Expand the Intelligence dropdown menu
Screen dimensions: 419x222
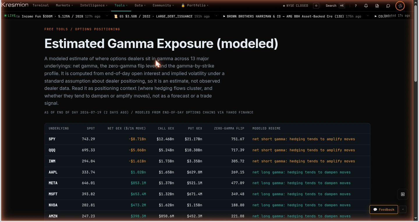[94, 5]
